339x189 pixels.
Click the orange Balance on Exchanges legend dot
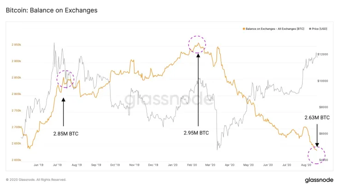point(243,29)
